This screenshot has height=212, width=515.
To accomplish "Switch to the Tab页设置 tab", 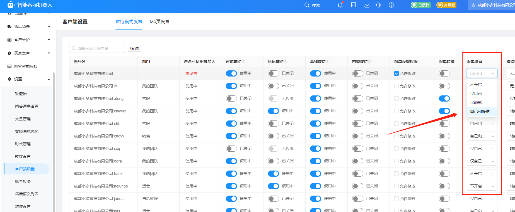I will coord(159,22).
